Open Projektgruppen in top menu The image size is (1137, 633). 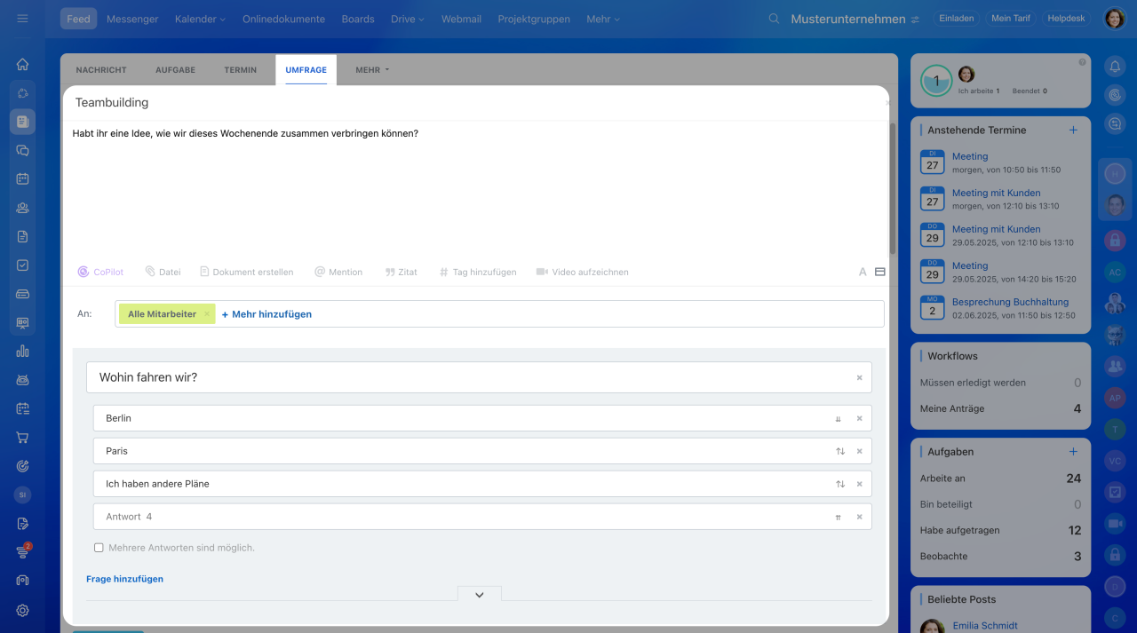(534, 19)
